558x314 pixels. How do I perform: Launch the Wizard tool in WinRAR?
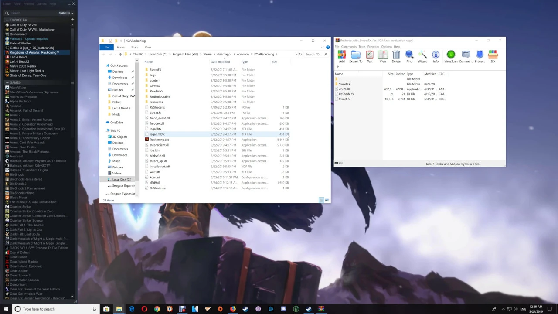422,56
